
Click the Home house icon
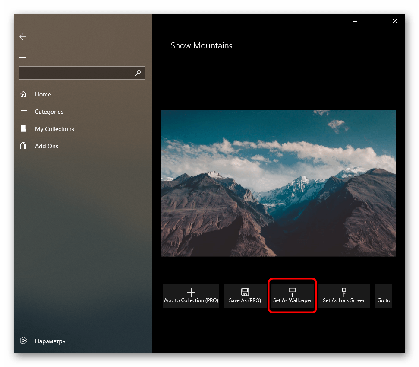(23, 94)
